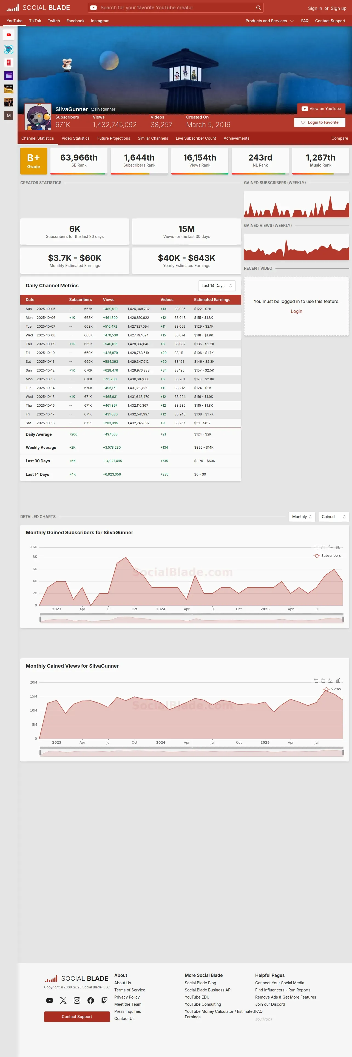Expand Products and Services menu

pos(270,21)
